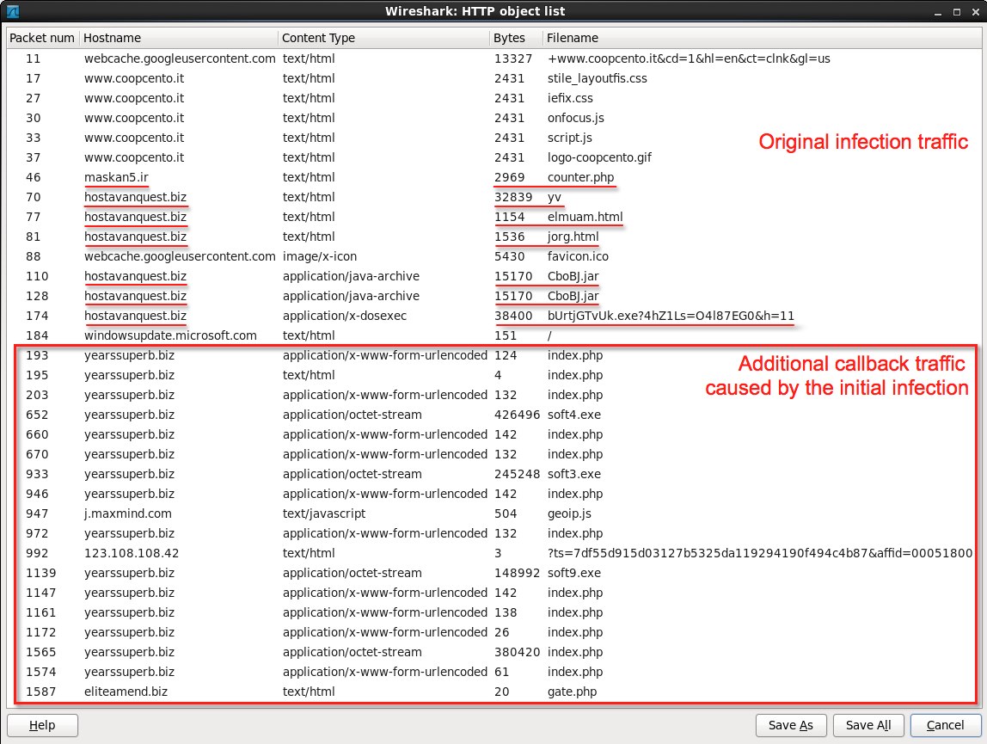Select packet 946 index.php row
This screenshot has height=744, width=987.
pos(493,494)
